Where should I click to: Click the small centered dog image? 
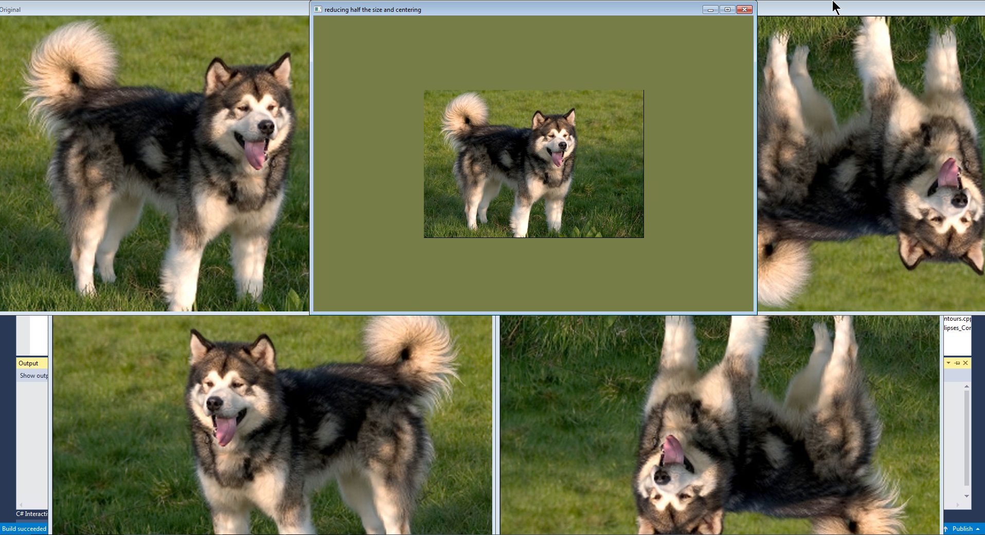pos(533,164)
